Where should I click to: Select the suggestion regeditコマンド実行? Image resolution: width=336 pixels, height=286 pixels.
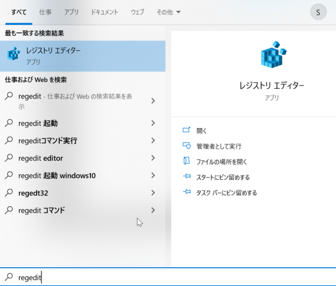(82, 140)
